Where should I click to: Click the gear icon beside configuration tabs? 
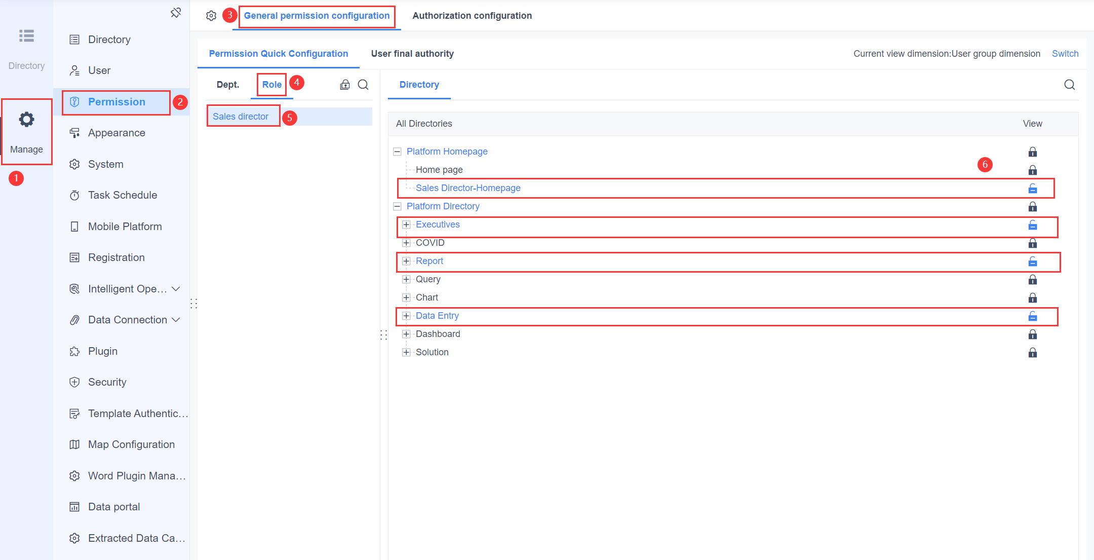[211, 15]
